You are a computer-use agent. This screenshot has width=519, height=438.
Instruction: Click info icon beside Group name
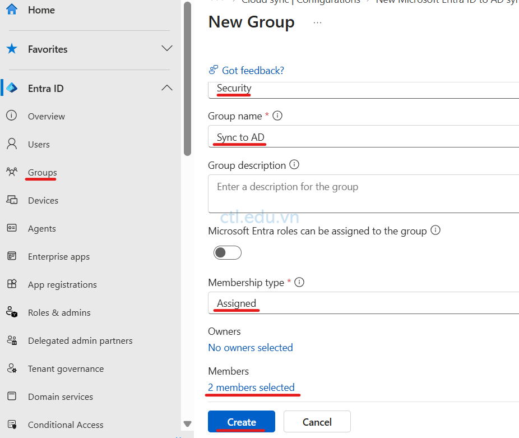pyautogui.click(x=277, y=116)
